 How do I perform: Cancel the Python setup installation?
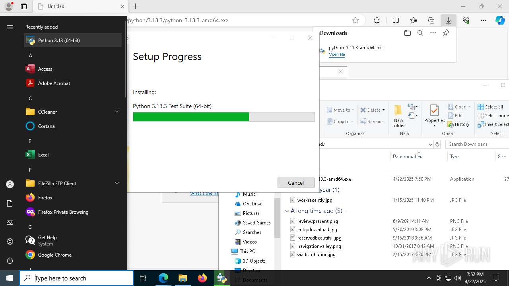click(x=296, y=183)
